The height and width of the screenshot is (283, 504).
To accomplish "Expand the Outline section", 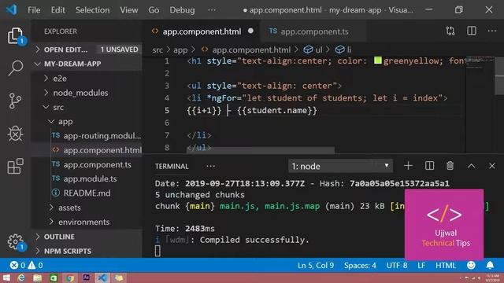I will tap(87, 237).
